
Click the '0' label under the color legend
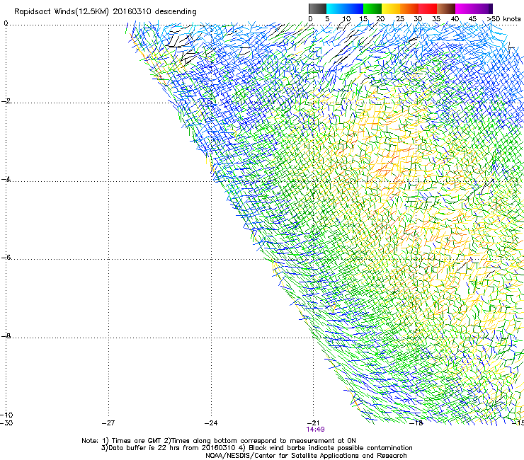[310, 19]
